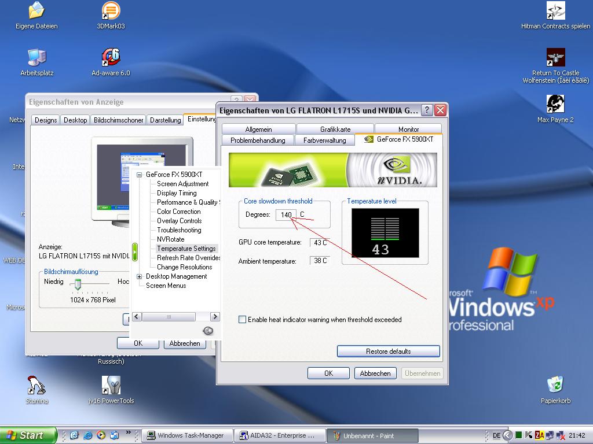Viewport: 593px width, 444px height.
Task: Select Display Timing in NVIDIA tree
Action: (177, 193)
